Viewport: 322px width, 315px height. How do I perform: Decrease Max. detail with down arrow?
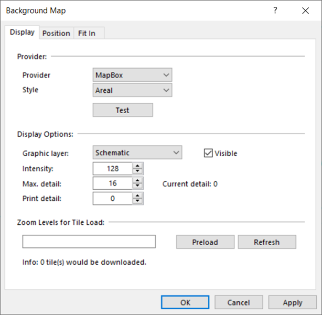137,186
